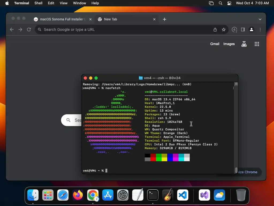Open Spotlight search in menu bar
The height and width of the screenshot is (206, 274).
[x=220, y=3]
